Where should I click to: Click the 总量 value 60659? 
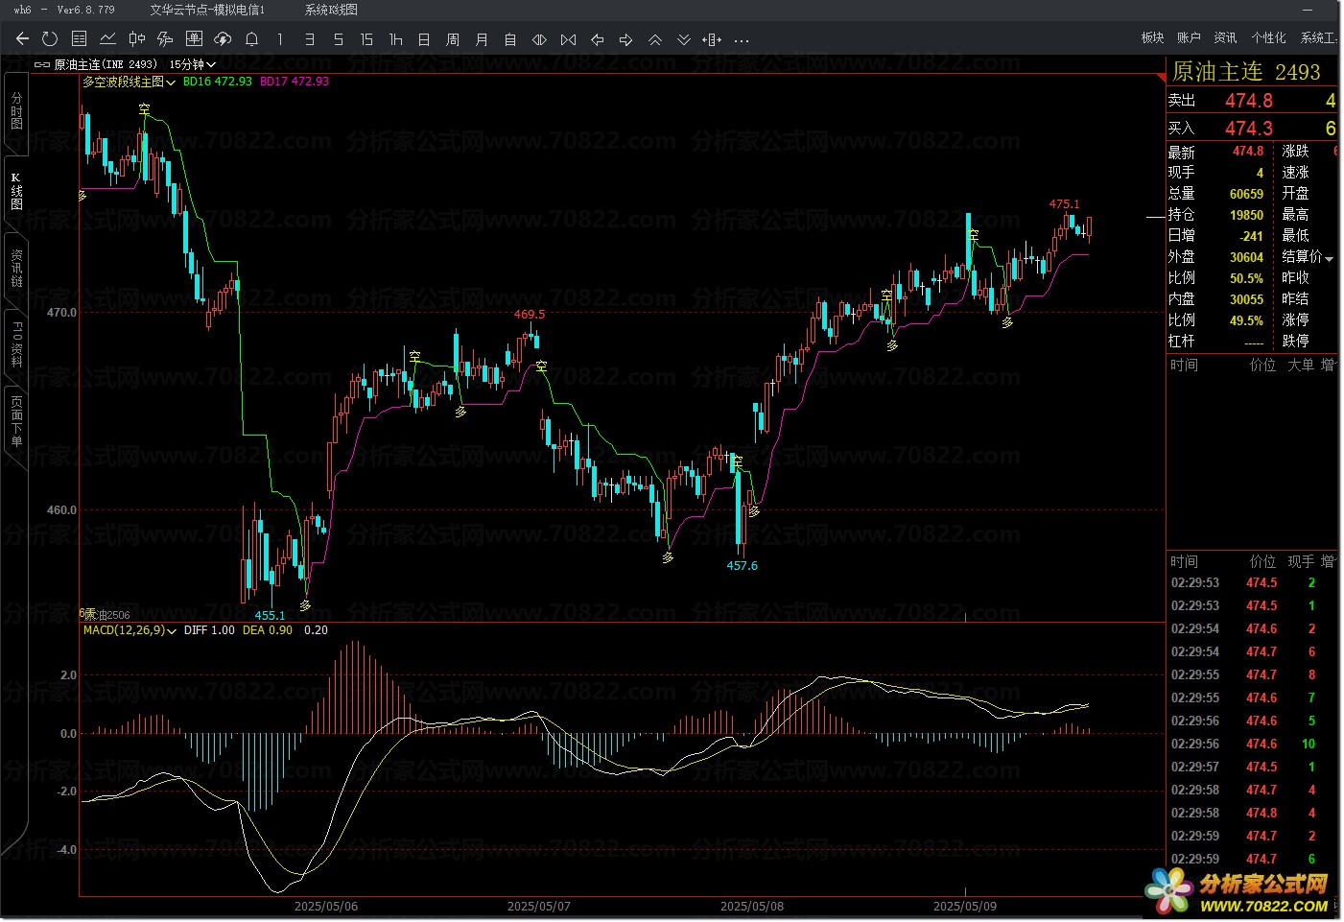pyautogui.click(x=1246, y=194)
